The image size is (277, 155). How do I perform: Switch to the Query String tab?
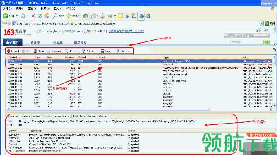(x=62, y=116)
